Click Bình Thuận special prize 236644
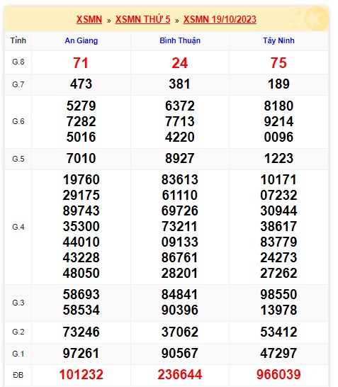Image resolution: width=338 pixels, height=387 pixels. [180, 374]
